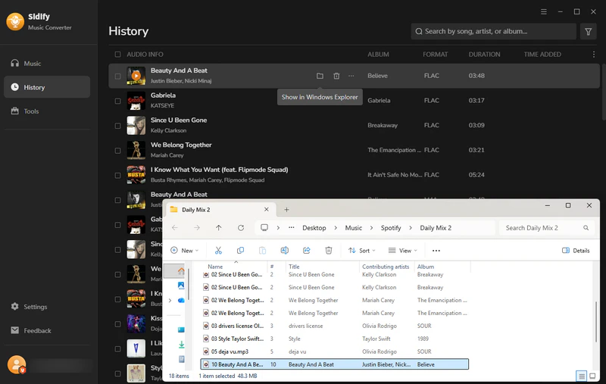Click the user profile avatar in Sidify

coord(17,364)
